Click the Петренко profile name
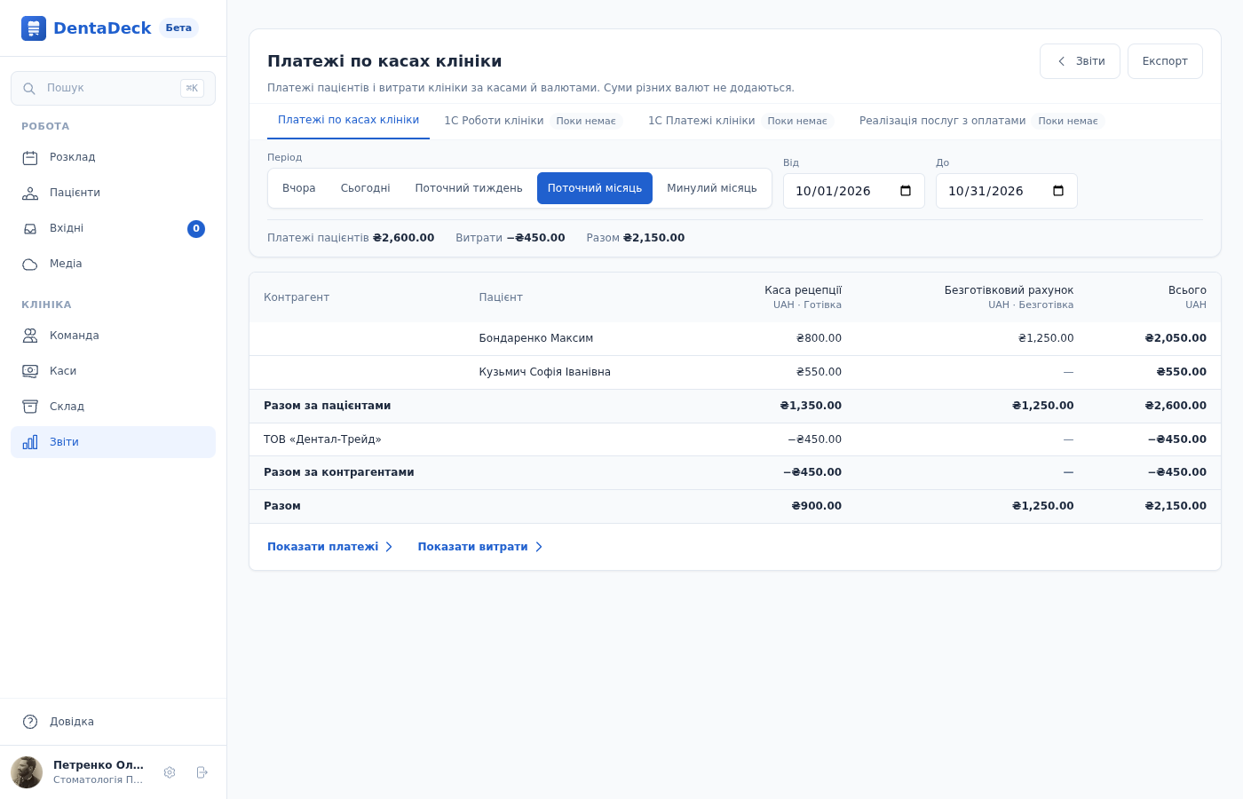 click(99, 765)
